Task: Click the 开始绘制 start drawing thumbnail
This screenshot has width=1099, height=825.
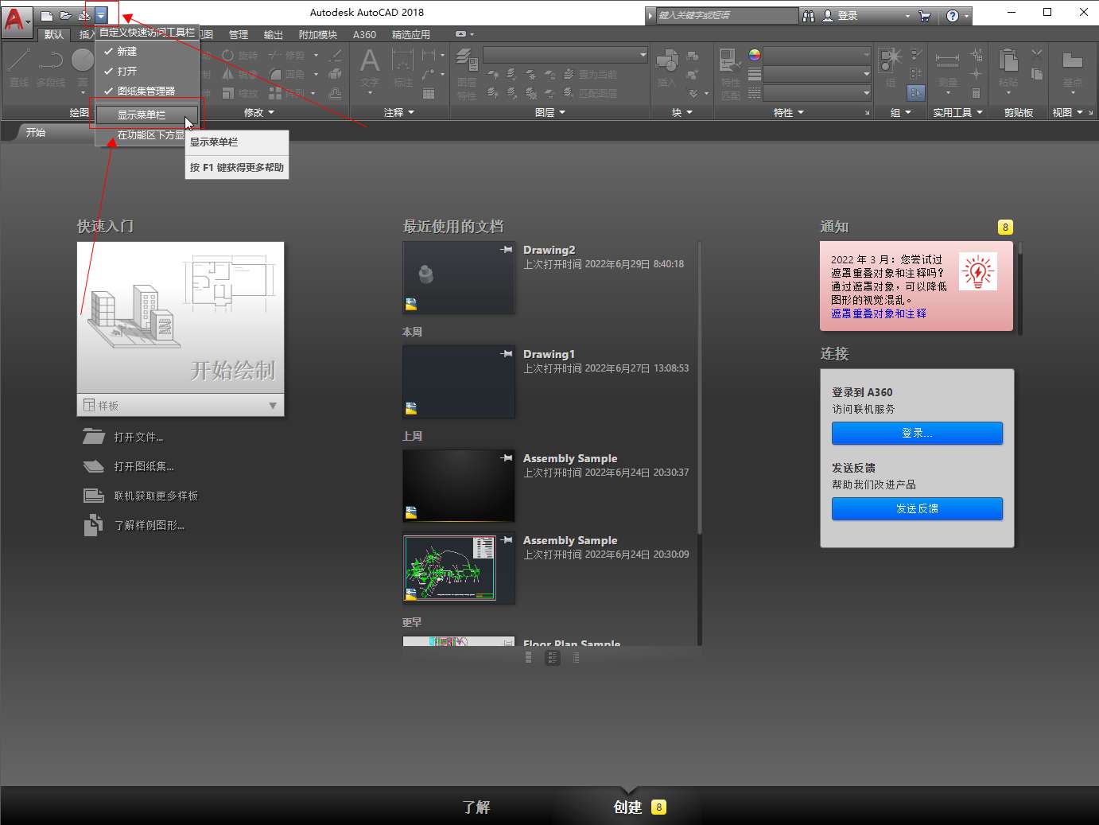Action: coord(181,318)
